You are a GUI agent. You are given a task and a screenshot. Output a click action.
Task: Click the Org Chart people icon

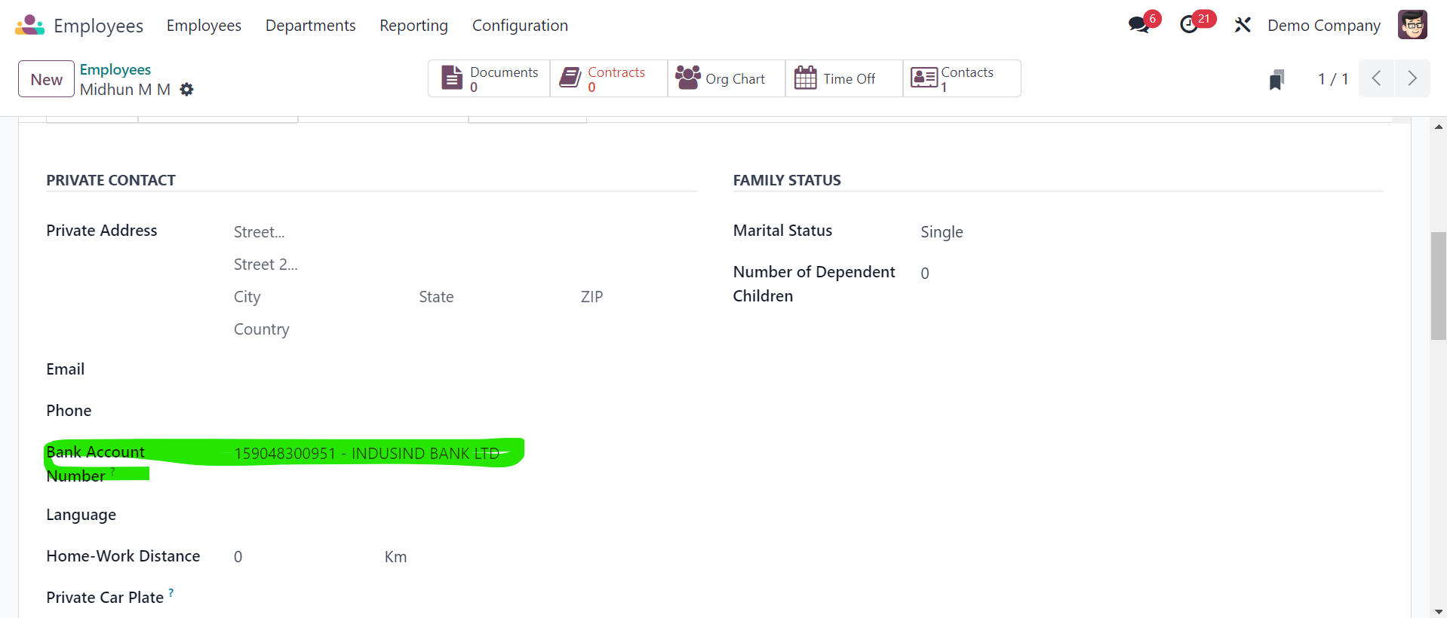click(x=688, y=78)
